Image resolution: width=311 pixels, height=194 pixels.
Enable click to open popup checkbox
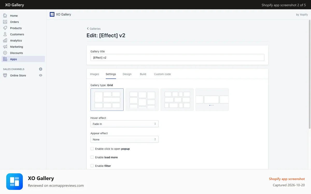pos(92,149)
